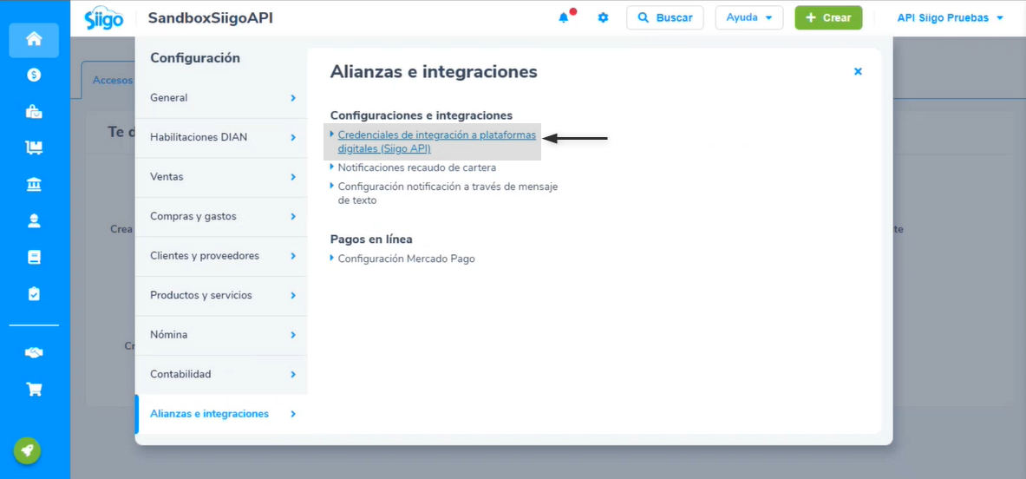Expand the Habilitaciones DIAN section
The width and height of the screenshot is (1026, 479).
[x=221, y=137]
